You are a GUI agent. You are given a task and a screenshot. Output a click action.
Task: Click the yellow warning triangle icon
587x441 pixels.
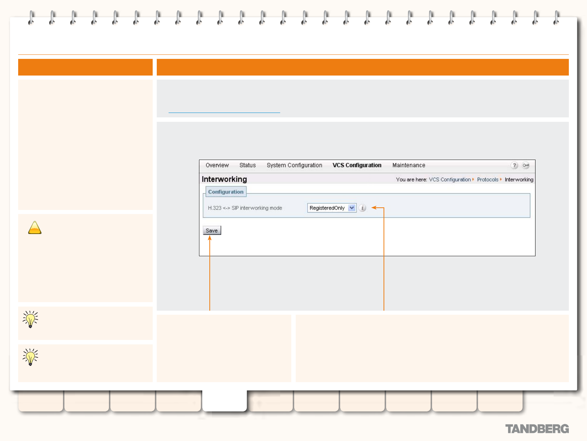[x=35, y=228]
